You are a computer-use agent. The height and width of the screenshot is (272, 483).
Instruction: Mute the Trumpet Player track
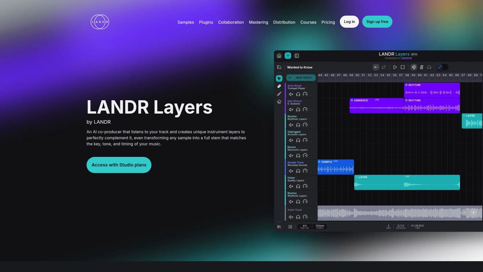click(x=291, y=94)
